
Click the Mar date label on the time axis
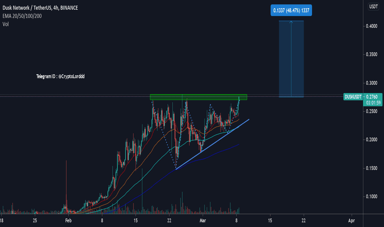(203, 221)
